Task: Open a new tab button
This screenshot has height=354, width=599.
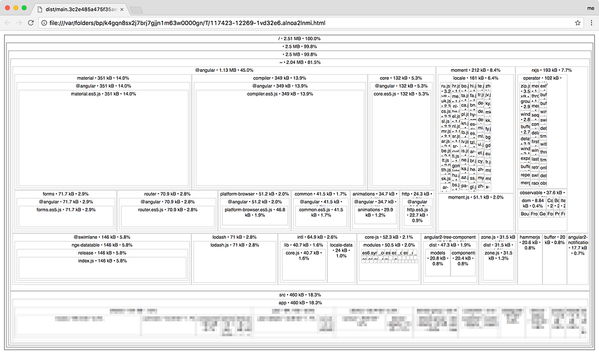Action: [136, 10]
